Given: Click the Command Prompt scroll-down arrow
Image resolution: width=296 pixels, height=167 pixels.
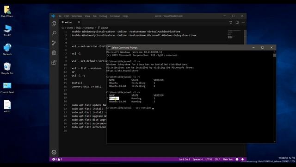Looking at the screenshot, I should pyautogui.click(x=274, y=141).
